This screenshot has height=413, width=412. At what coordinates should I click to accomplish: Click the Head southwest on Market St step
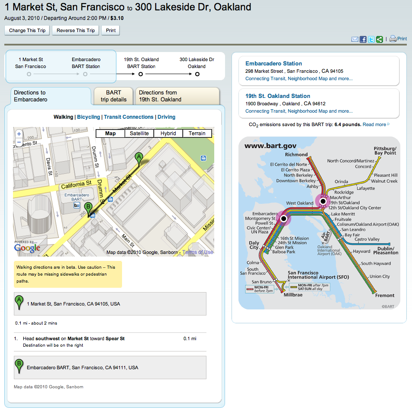pyautogui.click(x=110, y=341)
